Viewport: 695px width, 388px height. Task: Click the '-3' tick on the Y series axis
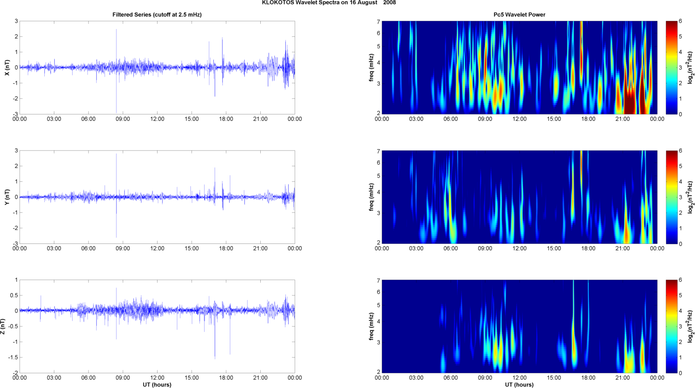click(x=15, y=243)
